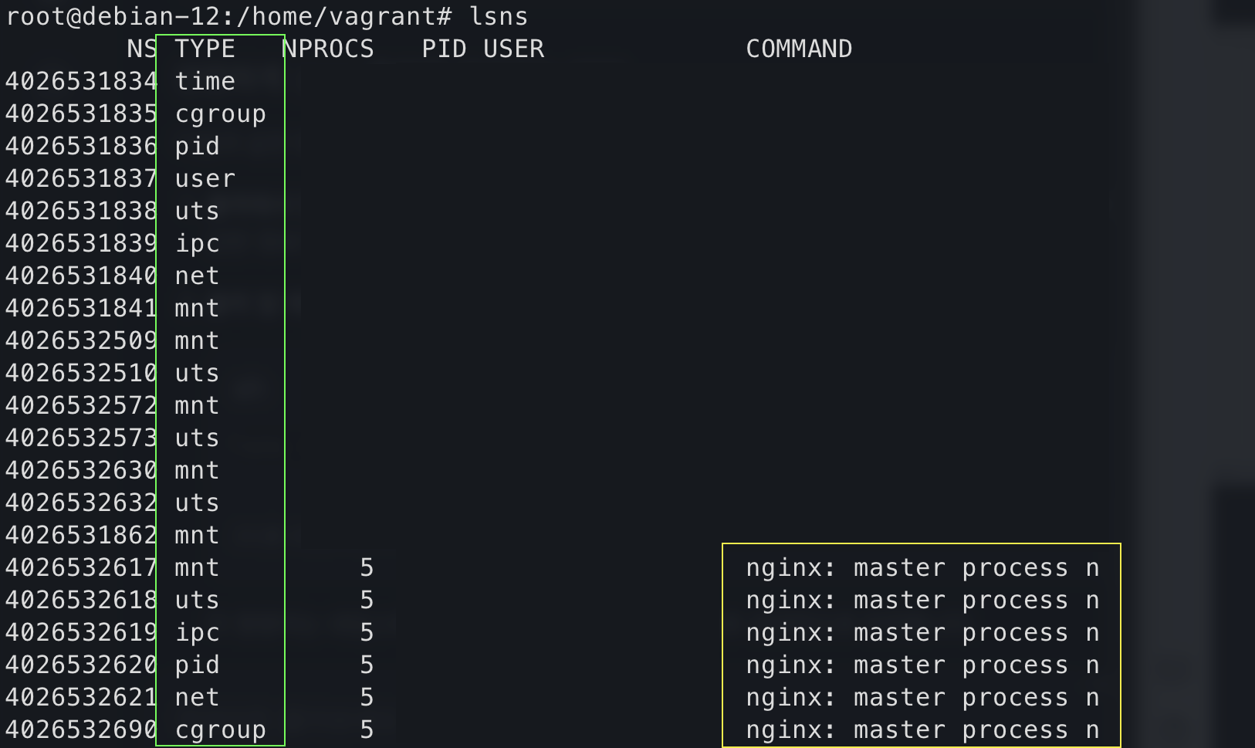Click the NPROCS column header
1255x748 pixels.
point(328,49)
